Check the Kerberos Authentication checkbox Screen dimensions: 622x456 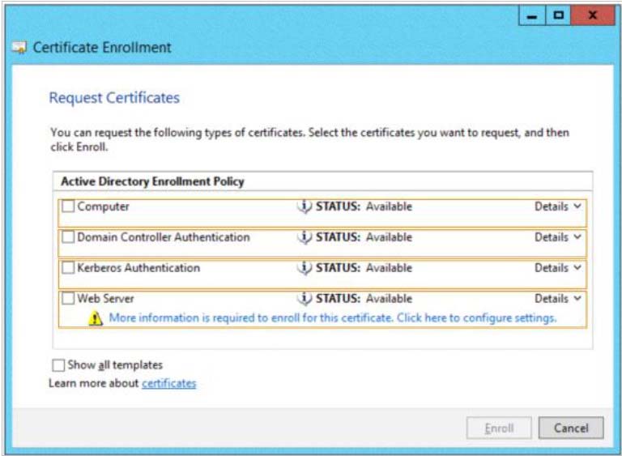[x=68, y=268]
